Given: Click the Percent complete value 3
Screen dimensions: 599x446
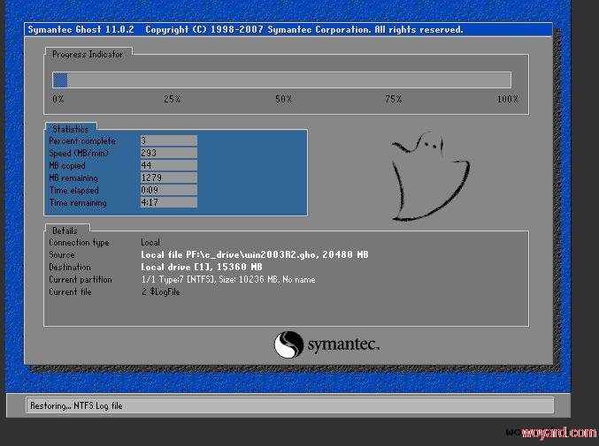Looking at the screenshot, I should pos(168,140).
